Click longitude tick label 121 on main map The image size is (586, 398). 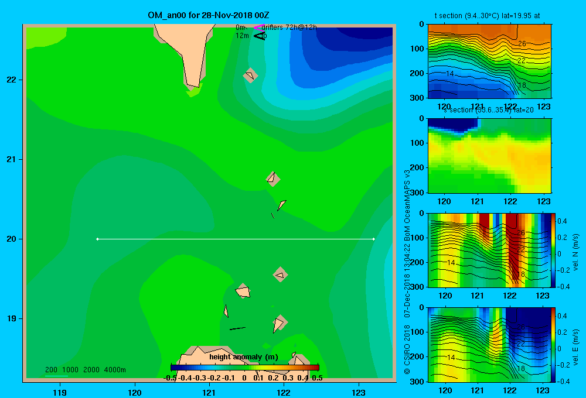point(209,393)
